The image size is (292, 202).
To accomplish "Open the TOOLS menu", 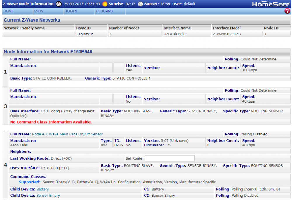I will click(71, 11).
